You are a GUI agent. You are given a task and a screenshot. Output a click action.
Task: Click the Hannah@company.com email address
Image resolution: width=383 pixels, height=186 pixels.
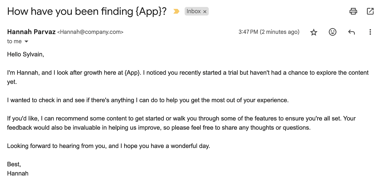point(90,32)
